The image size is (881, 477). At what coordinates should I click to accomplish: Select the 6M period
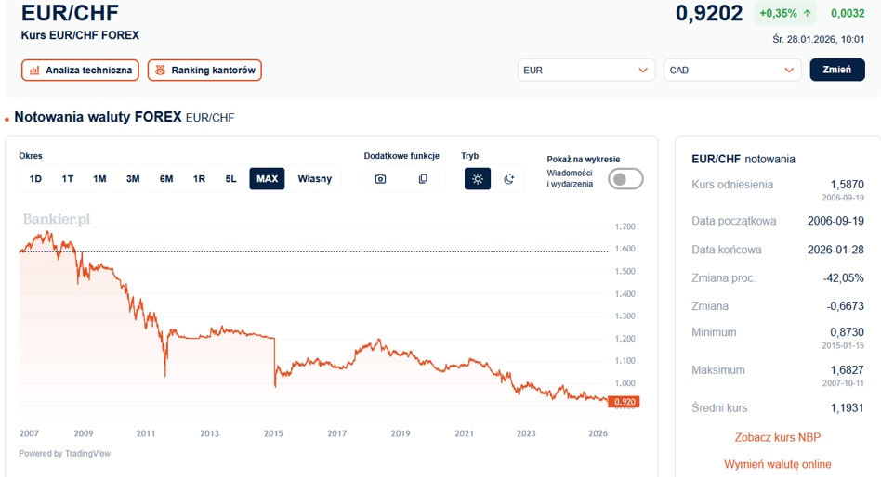[x=166, y=179]
